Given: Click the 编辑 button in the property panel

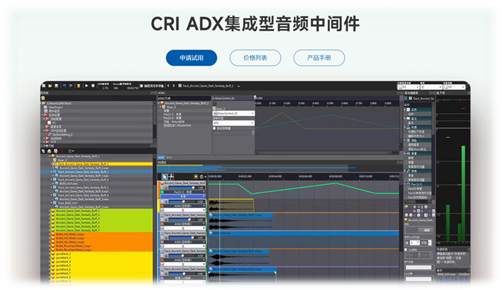Looking at the screenshot, I should tap(426, 230).
